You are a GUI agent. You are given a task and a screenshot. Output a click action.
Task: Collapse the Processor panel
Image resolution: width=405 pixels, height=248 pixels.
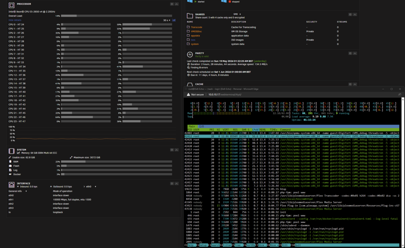pos(177,4)
